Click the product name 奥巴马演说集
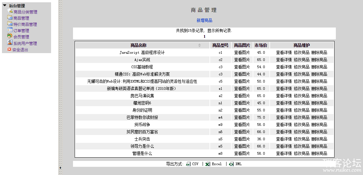The width and height of the screenshot is (363, 175). [x=142, y=96]
